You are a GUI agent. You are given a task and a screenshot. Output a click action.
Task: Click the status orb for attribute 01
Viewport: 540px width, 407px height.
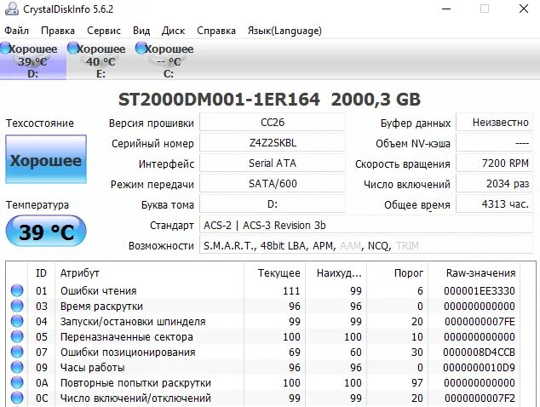[17, 290]
